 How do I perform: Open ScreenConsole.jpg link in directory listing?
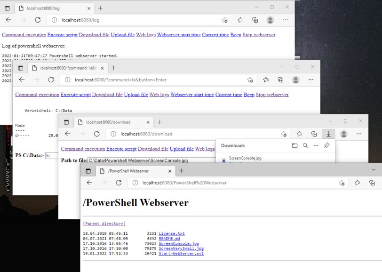click(x=179, y=243)
